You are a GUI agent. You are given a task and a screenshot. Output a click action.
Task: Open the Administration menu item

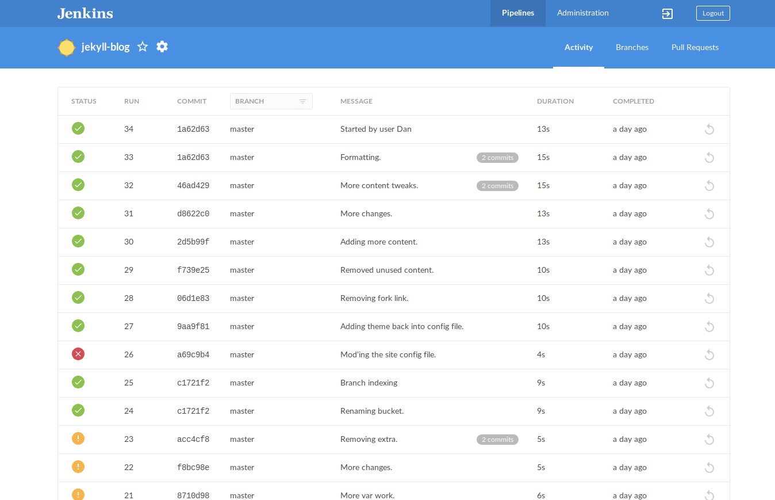pyautogui.click(x=582, y=13)
